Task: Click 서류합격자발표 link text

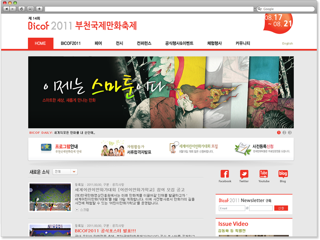Action: coord(139,152)
